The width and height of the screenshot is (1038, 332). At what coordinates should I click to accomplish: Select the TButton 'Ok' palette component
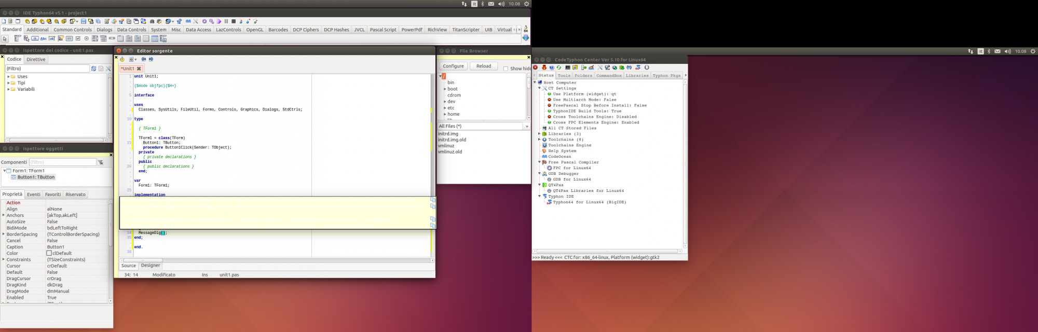coord(35,38)
